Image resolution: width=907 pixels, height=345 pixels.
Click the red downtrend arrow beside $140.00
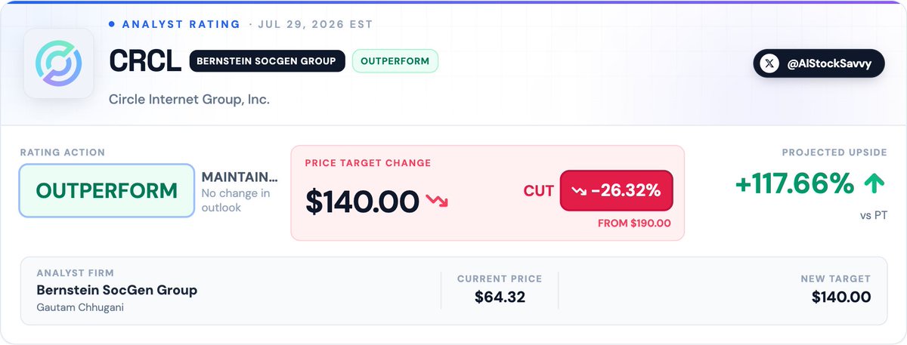436,202
